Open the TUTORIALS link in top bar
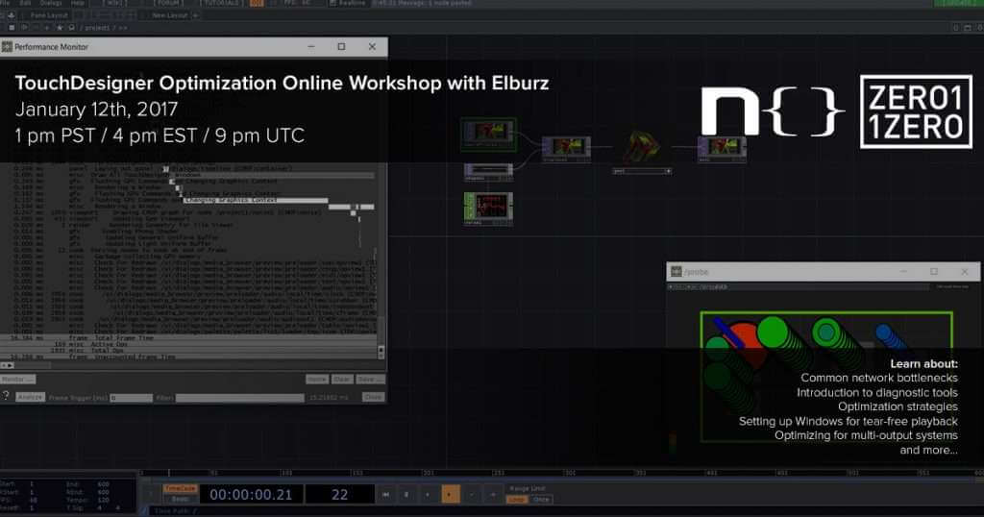Screen dimensions: 984x517 coord(222,3)
